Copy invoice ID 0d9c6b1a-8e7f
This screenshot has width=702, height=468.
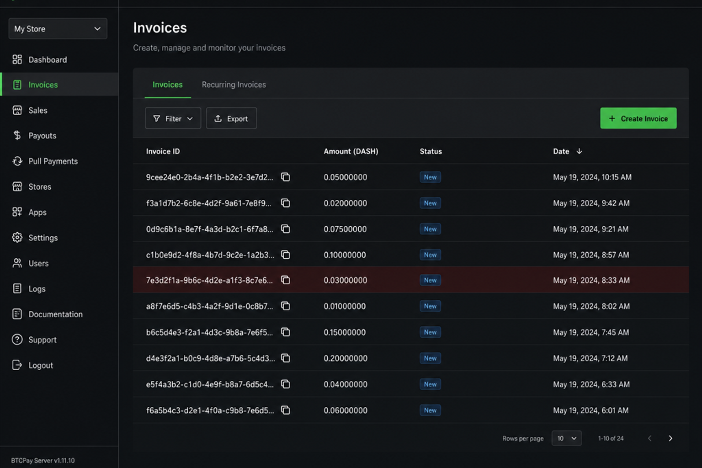click(286, 229)
